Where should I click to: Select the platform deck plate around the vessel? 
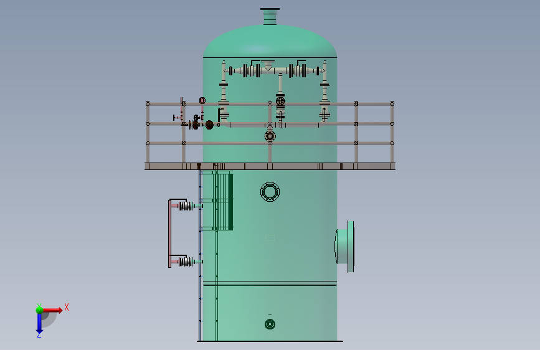pos(270,166)
